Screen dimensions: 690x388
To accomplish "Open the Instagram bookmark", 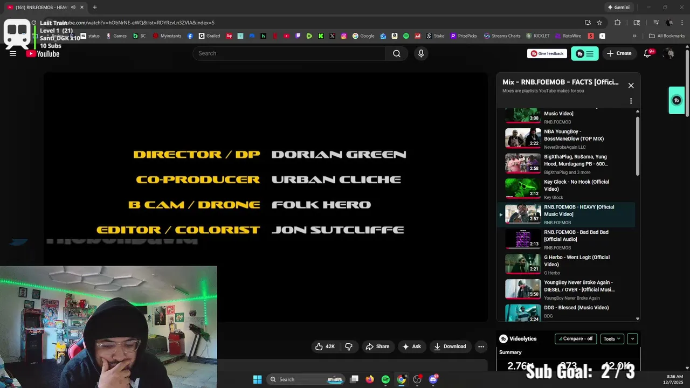I will (x=344, y=36).
